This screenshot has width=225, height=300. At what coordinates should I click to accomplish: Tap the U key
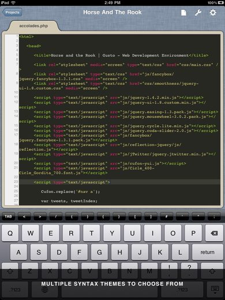tap(132, 233)
